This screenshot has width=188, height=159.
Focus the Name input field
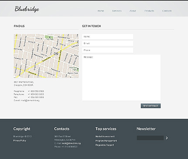click(108, 37)
